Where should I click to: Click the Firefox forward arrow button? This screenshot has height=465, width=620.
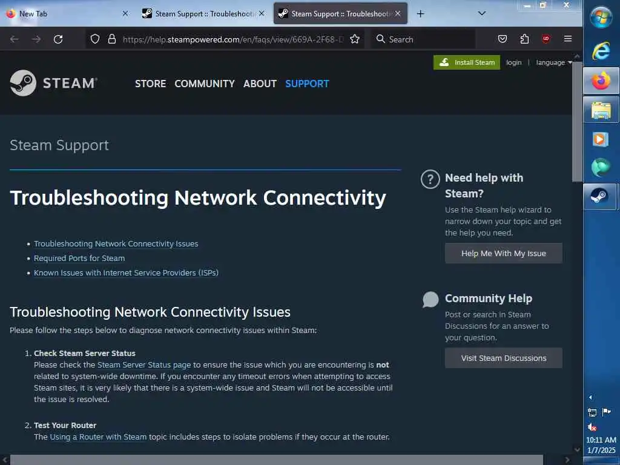36,39
